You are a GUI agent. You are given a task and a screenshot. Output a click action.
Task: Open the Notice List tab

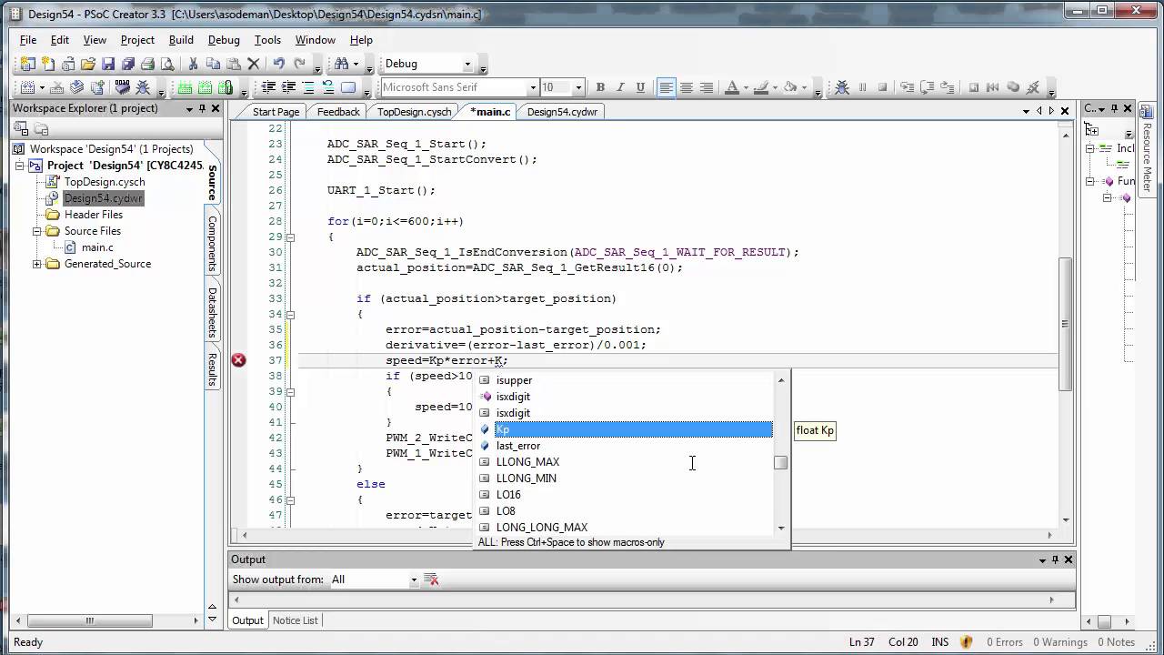point(296,620)
